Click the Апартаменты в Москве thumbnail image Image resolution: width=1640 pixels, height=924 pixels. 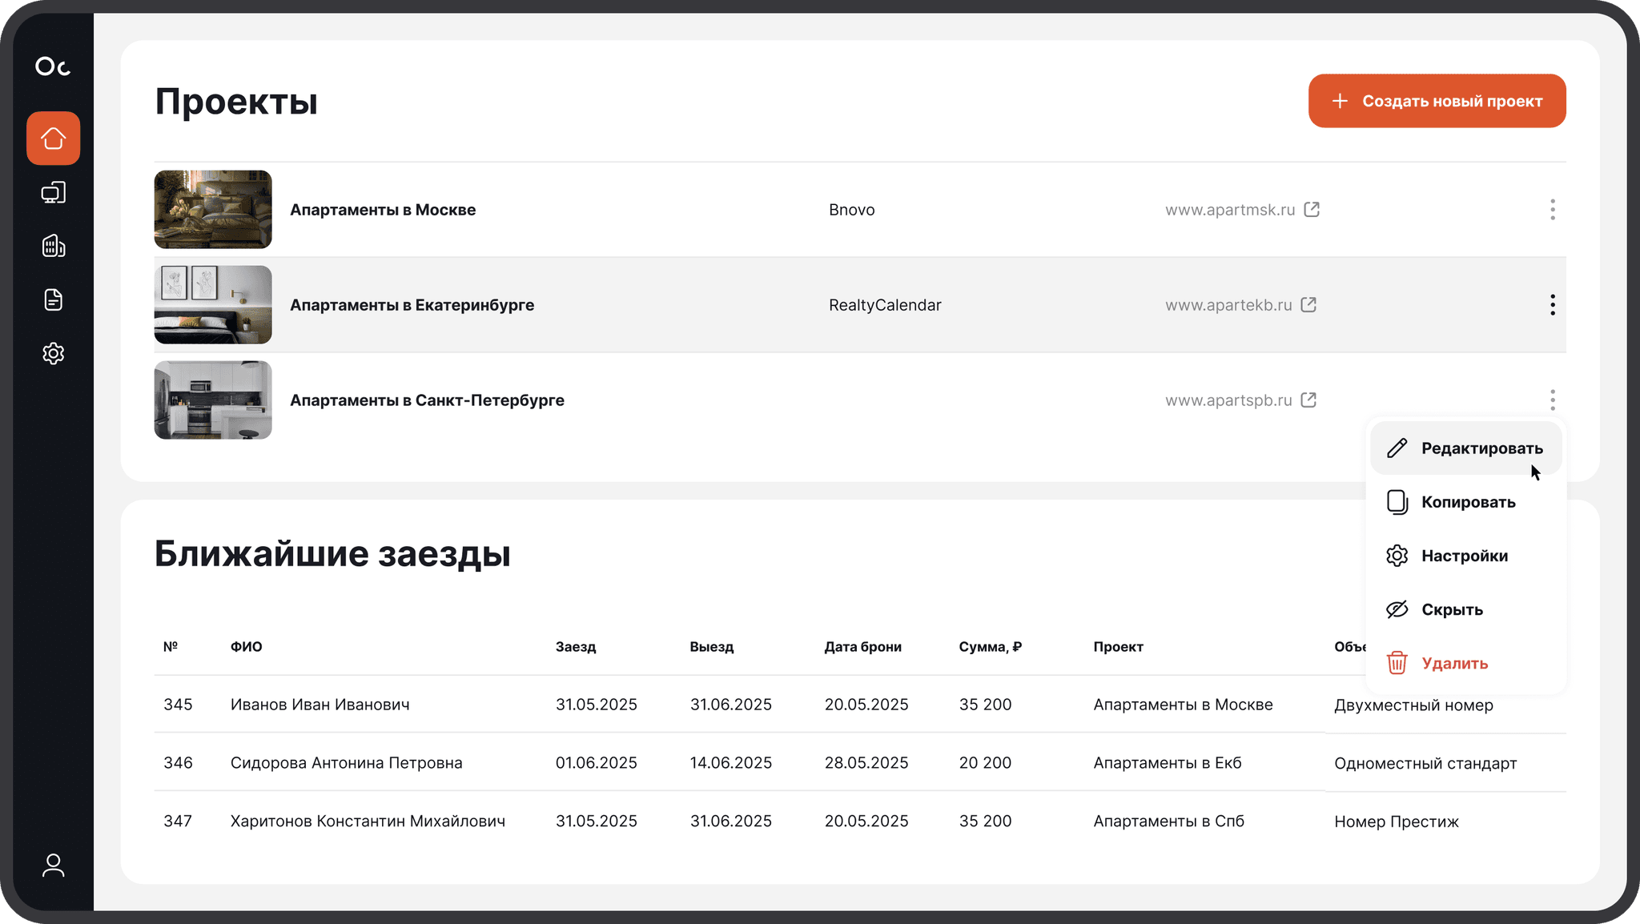pos(213,210)
